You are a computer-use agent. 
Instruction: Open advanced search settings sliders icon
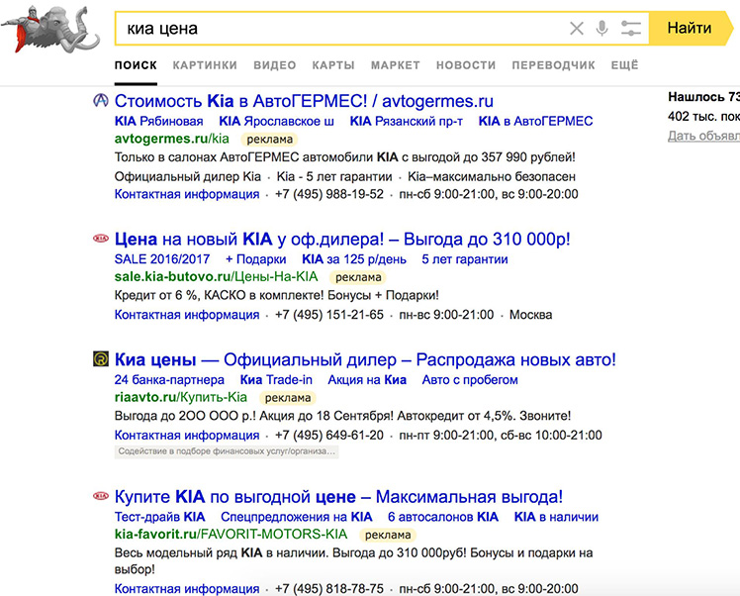(x=630, y=29)
